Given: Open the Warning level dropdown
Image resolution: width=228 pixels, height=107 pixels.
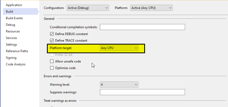Looking at the screenshot, I should click(x=119, y=85).
